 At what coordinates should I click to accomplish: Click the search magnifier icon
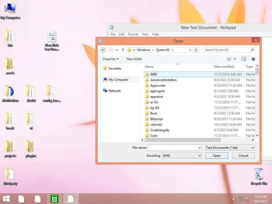(x=252, y=50)
